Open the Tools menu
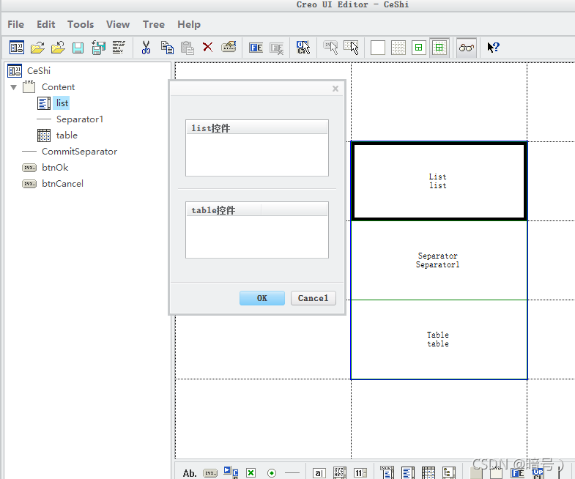This screenshot has height=479, width=575. coord(81,24)
